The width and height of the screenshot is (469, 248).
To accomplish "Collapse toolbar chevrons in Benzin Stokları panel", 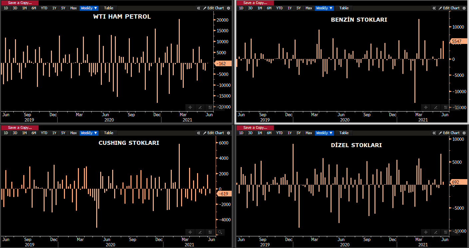I will tap(434, 8).
